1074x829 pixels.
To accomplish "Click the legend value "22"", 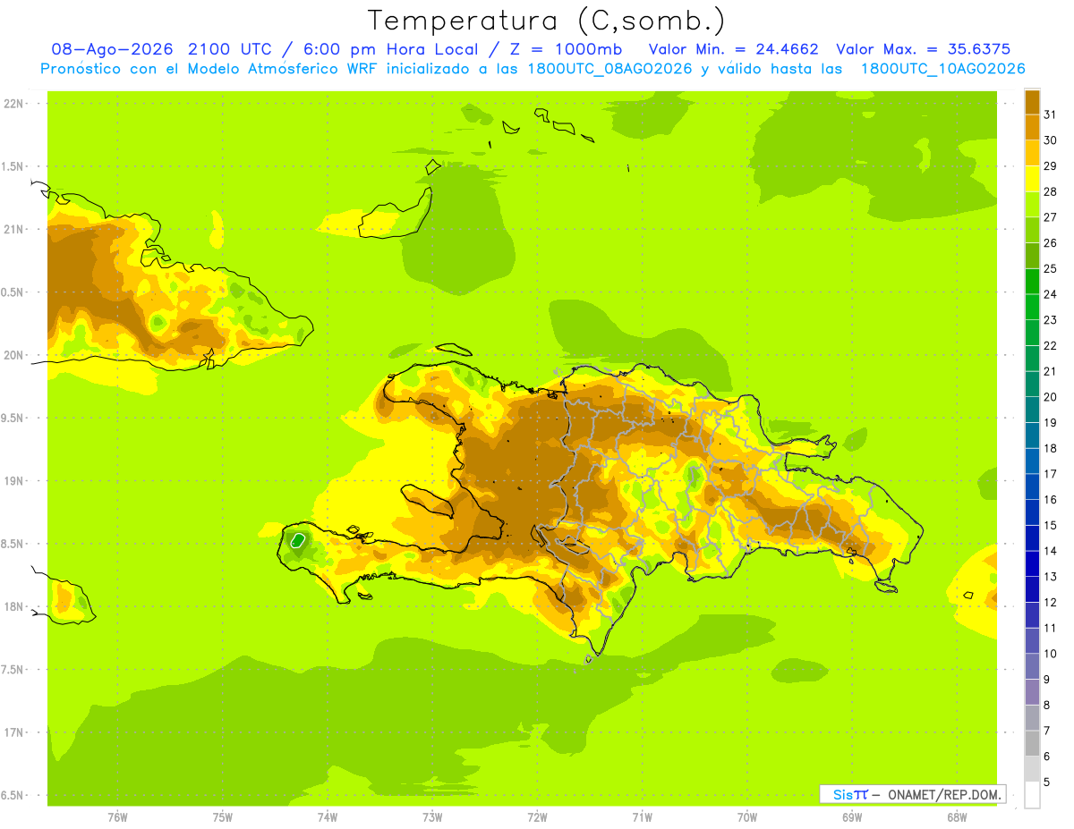I will coord(1050,346).
